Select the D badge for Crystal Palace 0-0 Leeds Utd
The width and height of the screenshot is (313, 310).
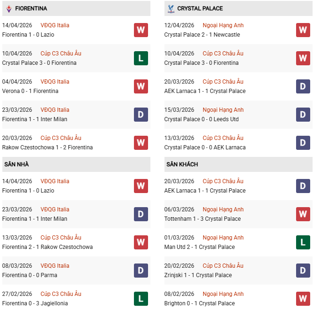303,115
